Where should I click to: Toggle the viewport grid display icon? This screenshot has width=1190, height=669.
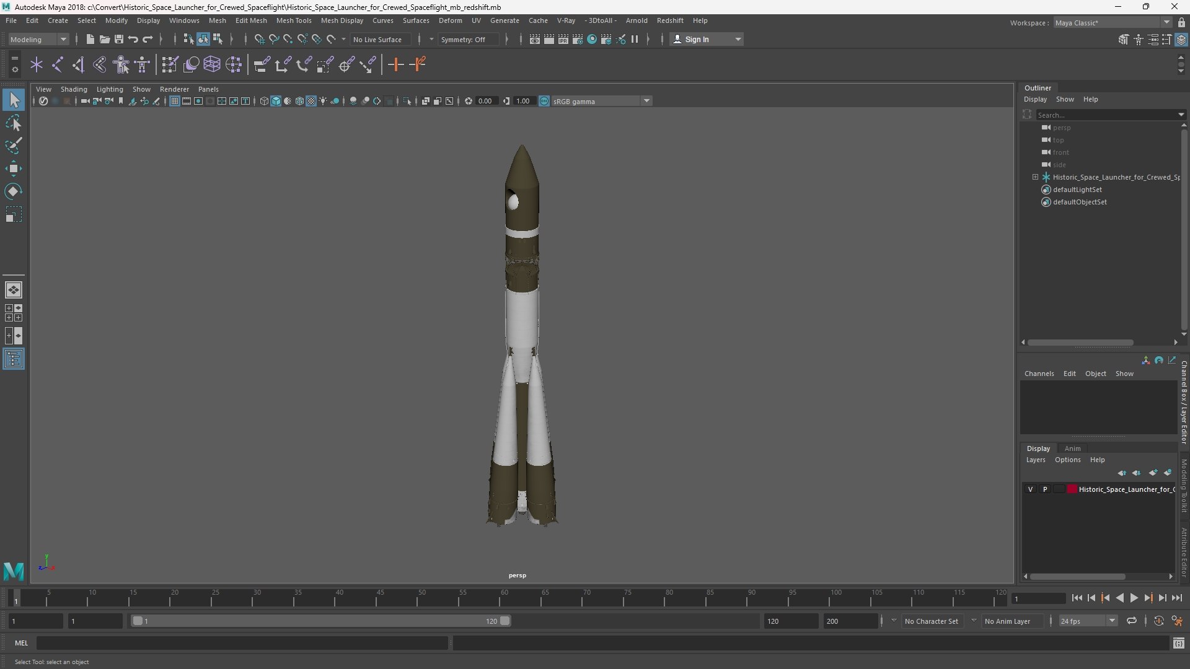175,101
